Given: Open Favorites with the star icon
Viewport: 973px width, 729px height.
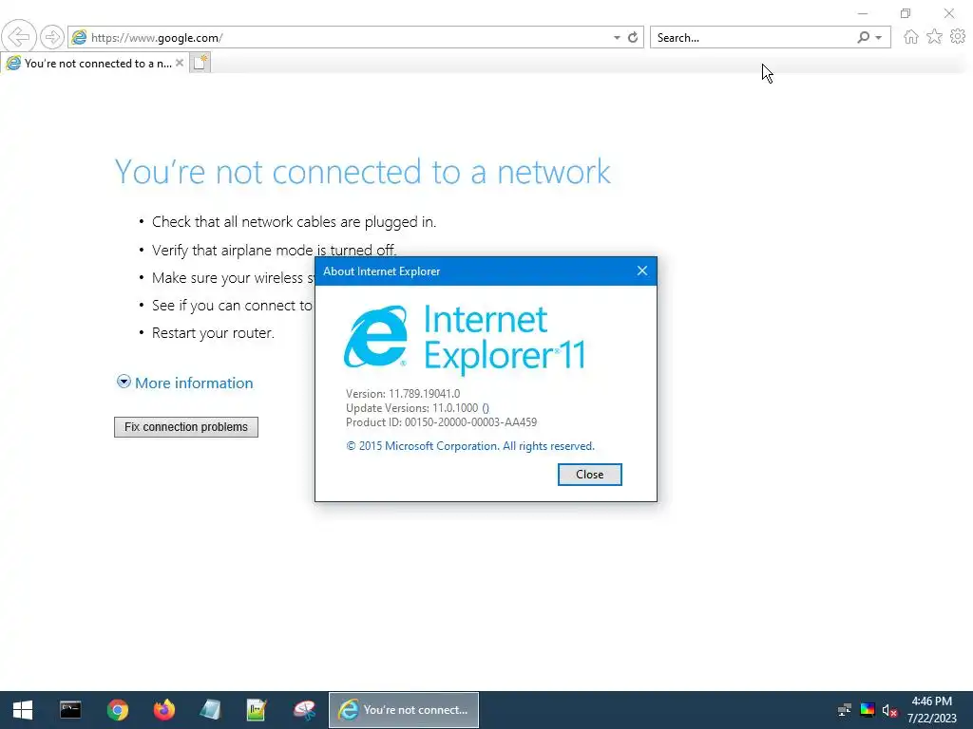Looking at the screenshot, I should point(934,37).
